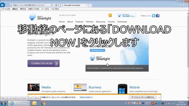Viewport: 189px width, 106px height.
Task: Click the URL address field
Action: tap(30, 5)
